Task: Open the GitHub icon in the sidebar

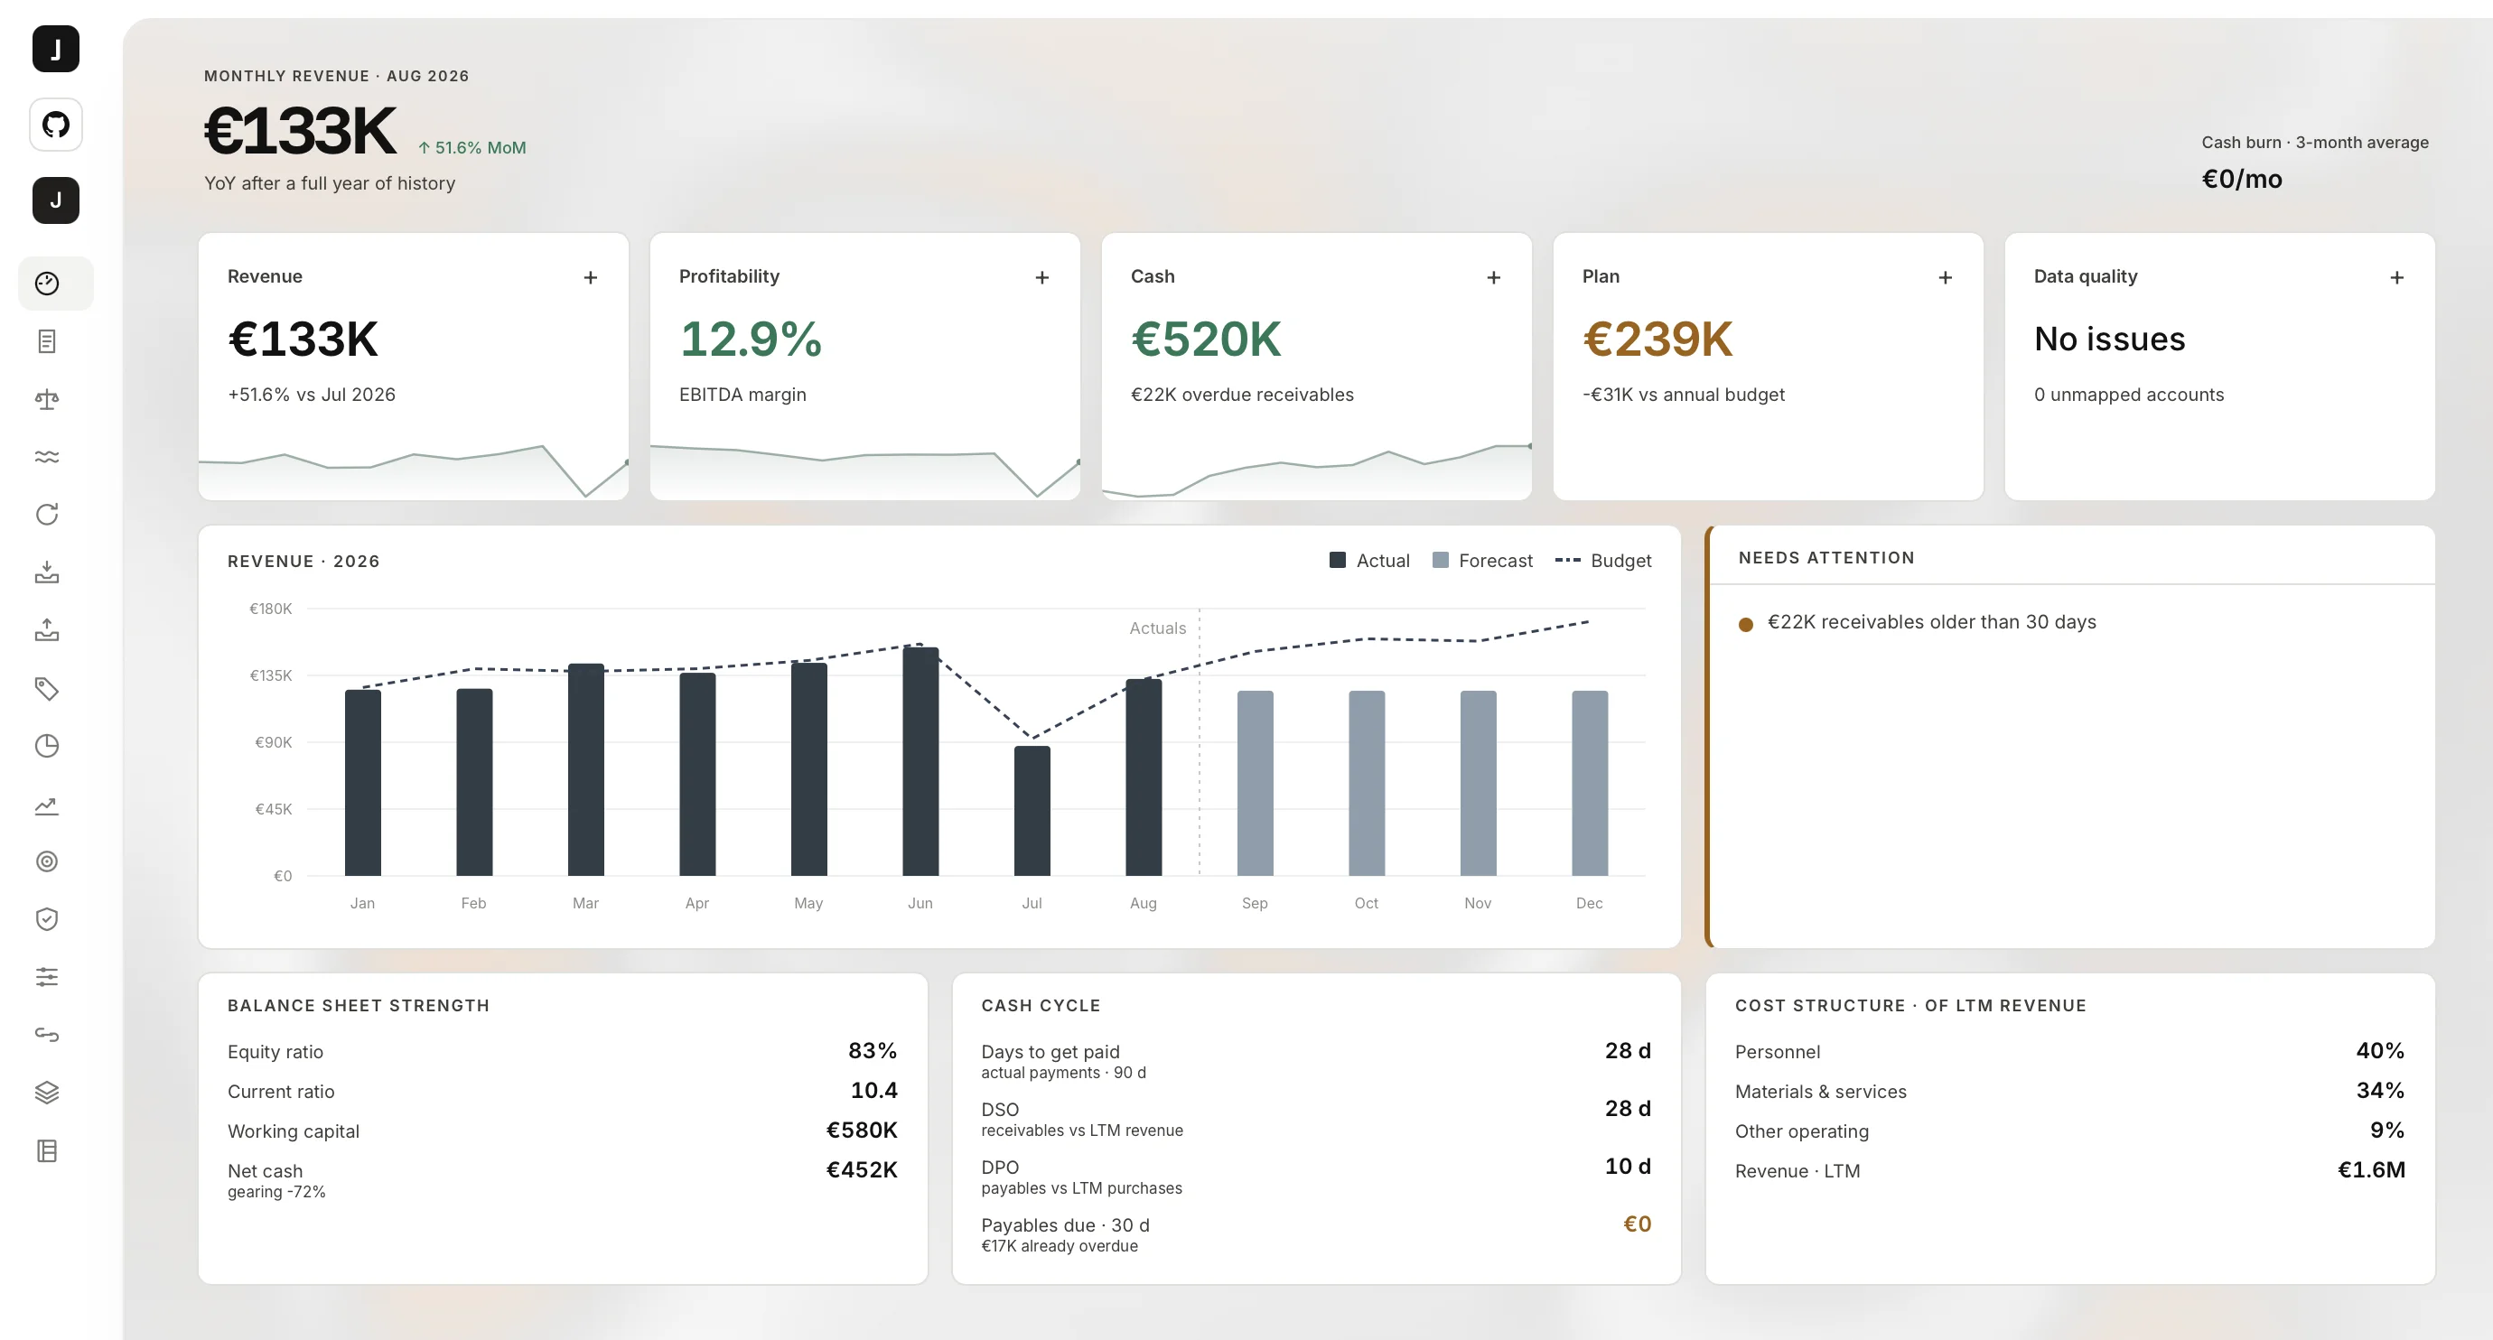Action: [x=56, y=125]
